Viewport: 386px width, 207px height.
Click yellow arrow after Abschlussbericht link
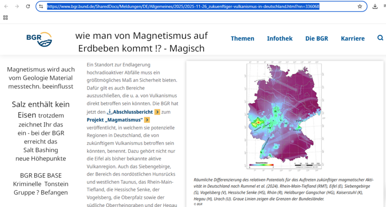point(157,112)
